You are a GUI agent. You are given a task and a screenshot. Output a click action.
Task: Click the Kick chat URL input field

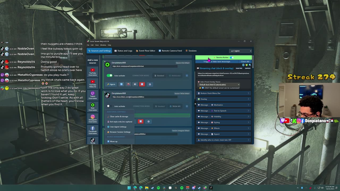point(145,66)
